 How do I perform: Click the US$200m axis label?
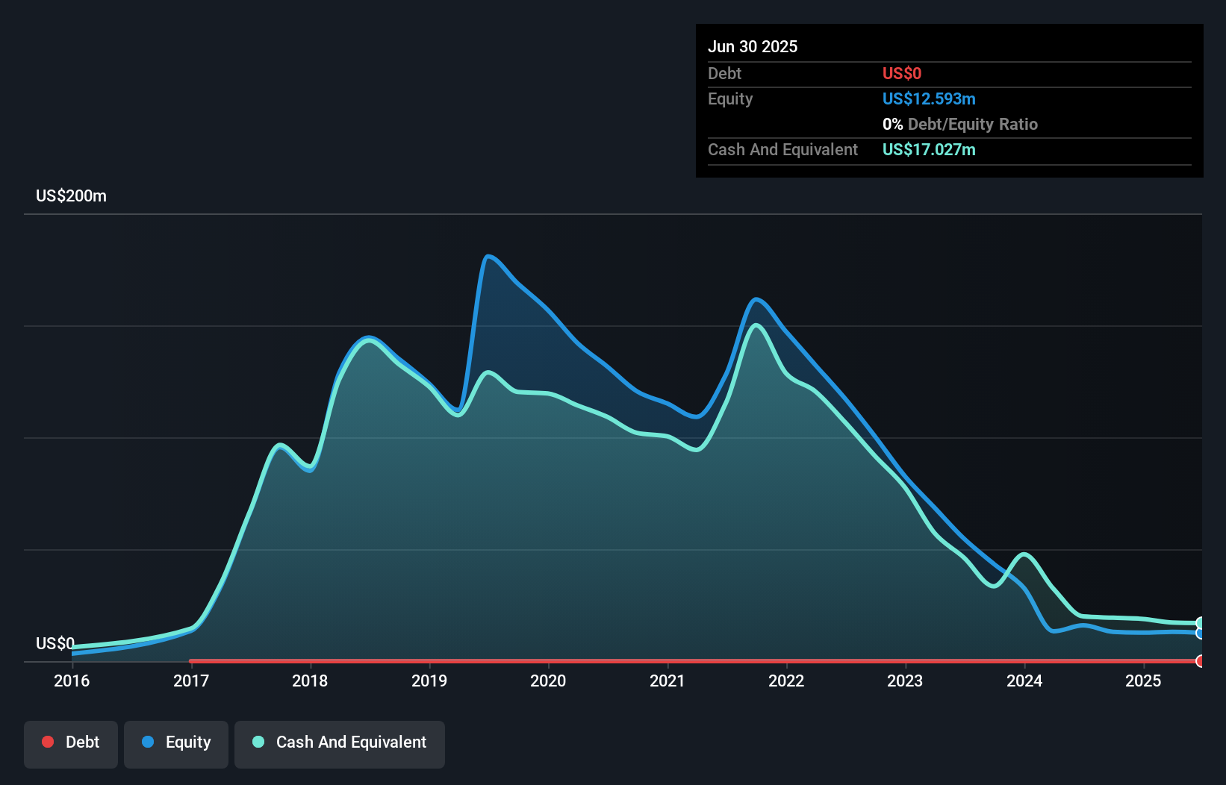click(x=71, y=196)
